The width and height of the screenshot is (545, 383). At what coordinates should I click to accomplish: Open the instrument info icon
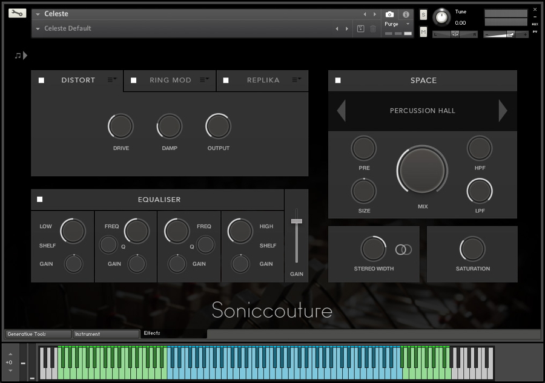tap(406, 14)
